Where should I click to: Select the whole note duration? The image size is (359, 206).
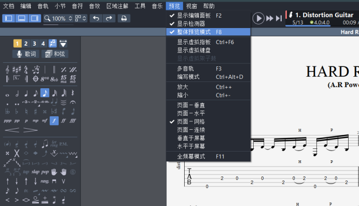(7, 95)
